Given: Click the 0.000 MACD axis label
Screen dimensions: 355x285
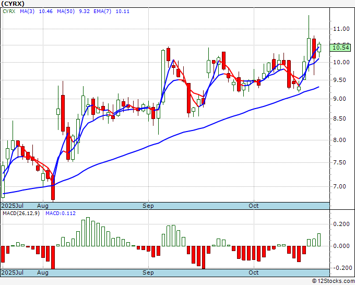Looking at the screenshot, I should coord(341,246).
